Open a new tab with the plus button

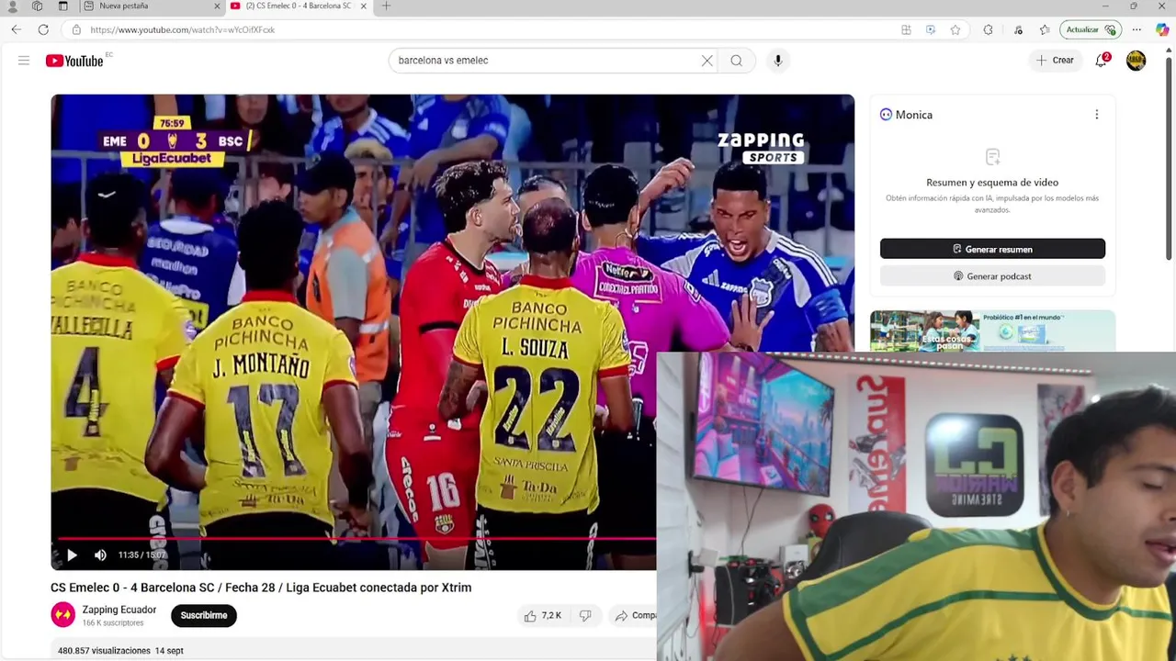(386, 6)
